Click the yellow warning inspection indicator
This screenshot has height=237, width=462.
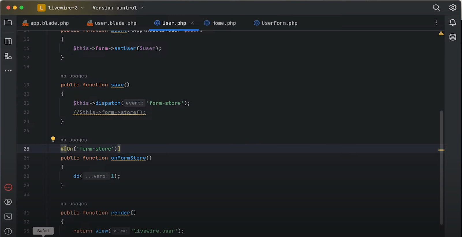click(441, 33)
